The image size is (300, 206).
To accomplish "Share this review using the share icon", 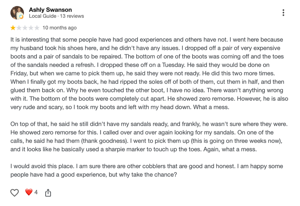I will tap(48, 193).
